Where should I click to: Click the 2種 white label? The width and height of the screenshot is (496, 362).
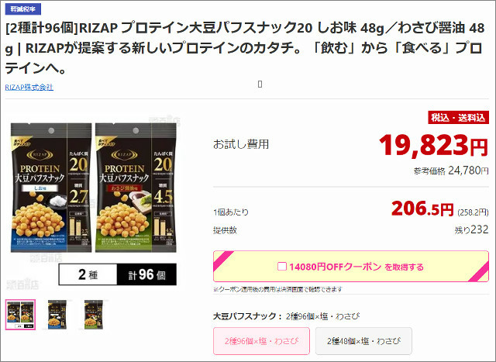88,274
